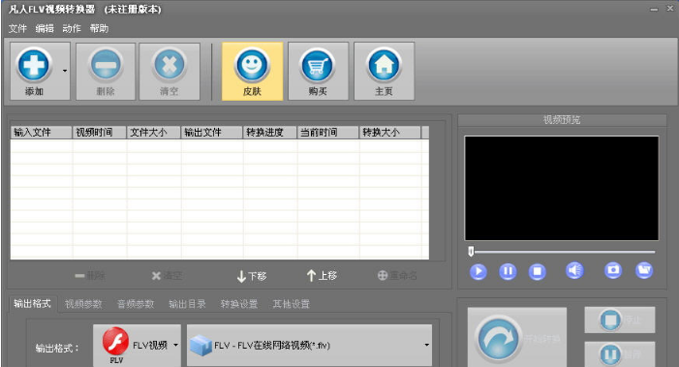Pause the video preview
Image resolution: width=679 pixels, height=367 pixels.
coord(508,272)
